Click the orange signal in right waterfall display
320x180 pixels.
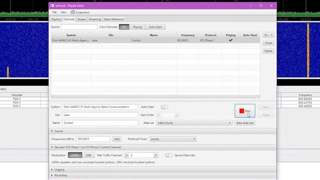308,50
